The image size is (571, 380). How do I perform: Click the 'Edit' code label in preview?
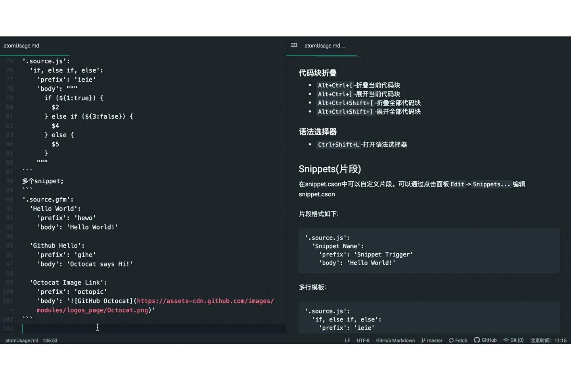457,184
